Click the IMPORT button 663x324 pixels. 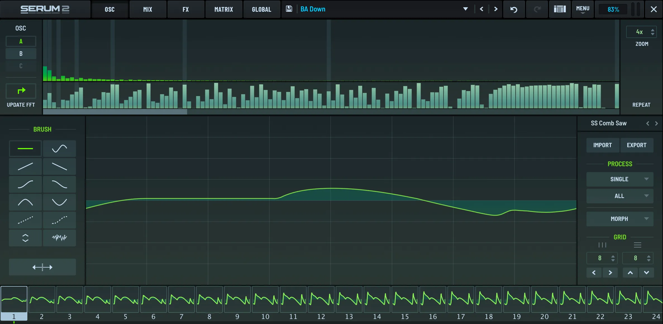tap(602, 145)
